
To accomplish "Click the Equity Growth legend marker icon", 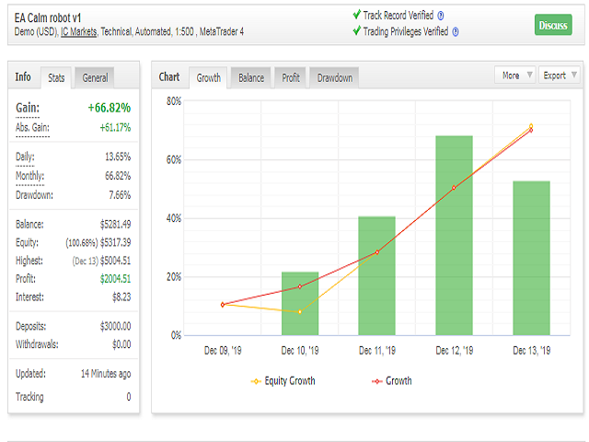I will pyautogui.click(x=255, y=380).
